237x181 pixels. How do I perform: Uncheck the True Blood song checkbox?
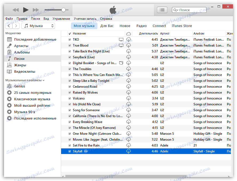pyautogui.click(x=70, y=45)
